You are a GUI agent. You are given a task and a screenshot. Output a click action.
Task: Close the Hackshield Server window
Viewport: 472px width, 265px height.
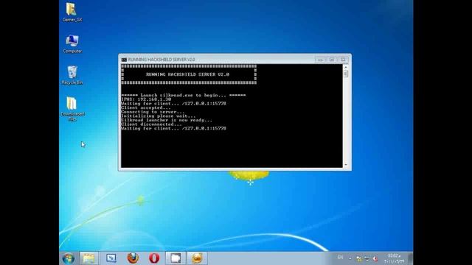click(x=343, y=60)
